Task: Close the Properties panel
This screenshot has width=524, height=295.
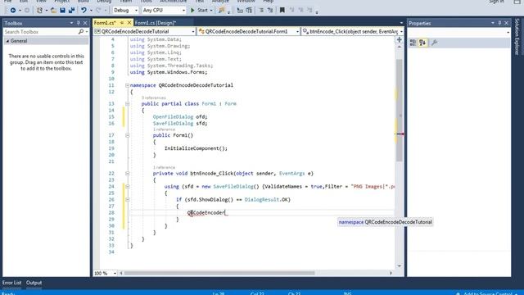Action: click(x=506, y=23)
